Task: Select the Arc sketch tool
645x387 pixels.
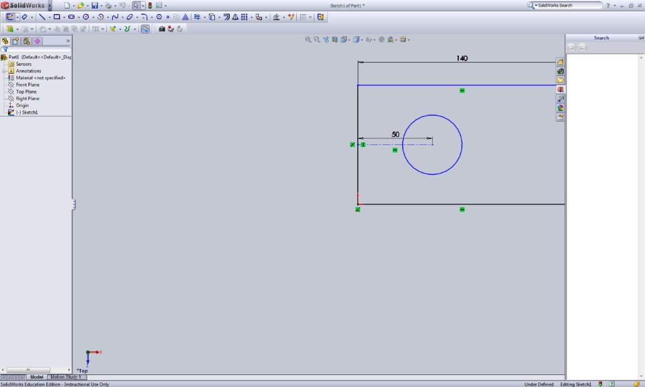Action: coord(100,17)
